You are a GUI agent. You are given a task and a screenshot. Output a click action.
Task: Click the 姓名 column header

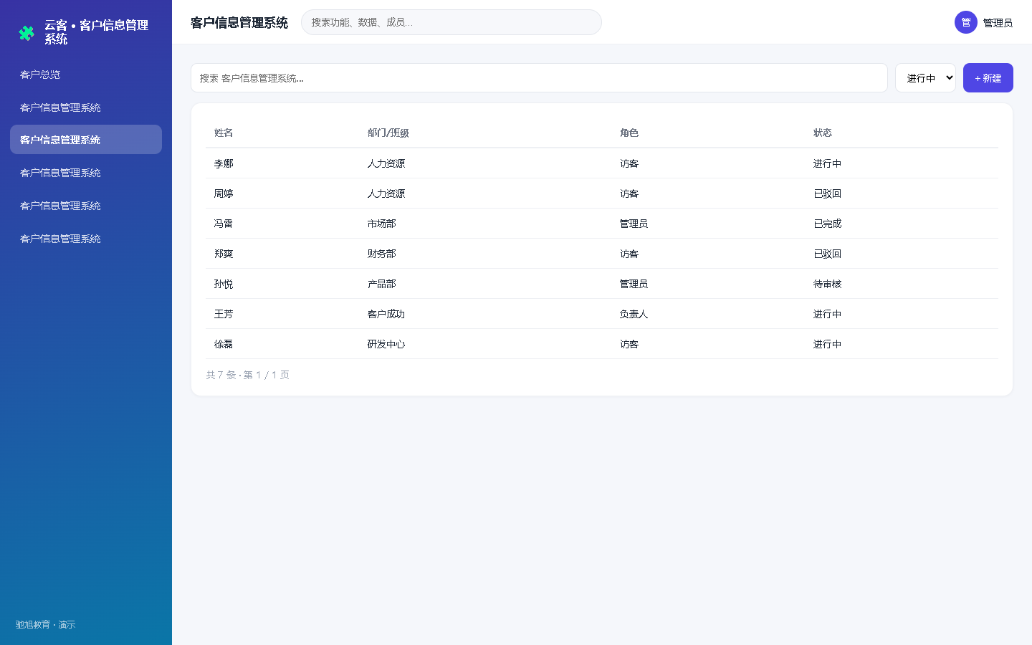(224, 133)
